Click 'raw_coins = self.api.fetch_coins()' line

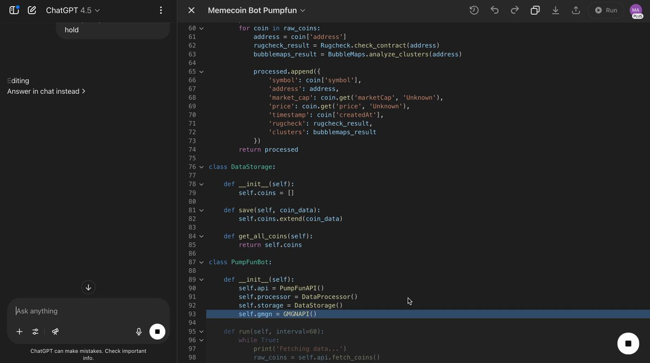coord(316,358)
